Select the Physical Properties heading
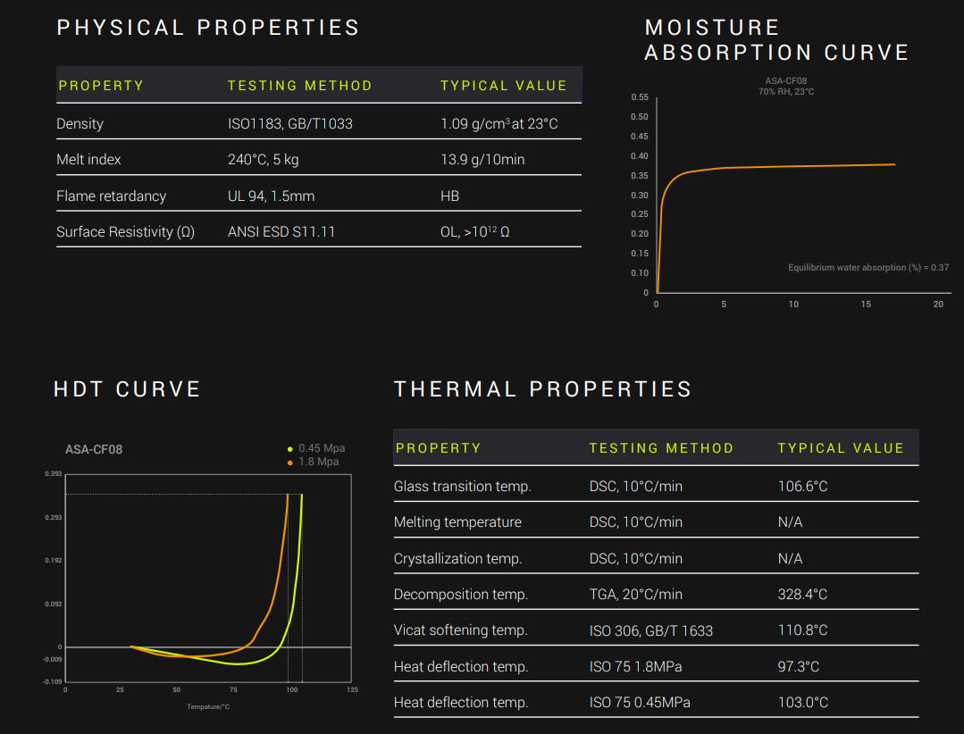The image size is (964, 734). (208, 28)
